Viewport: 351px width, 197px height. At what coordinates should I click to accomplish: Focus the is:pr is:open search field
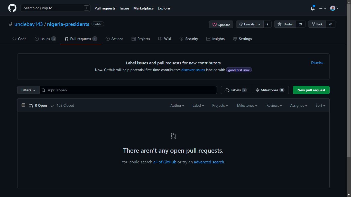[x=128, y=90]
